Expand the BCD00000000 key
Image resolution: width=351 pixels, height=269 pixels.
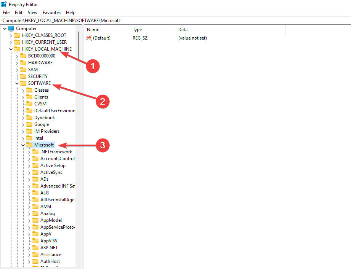coord(17,56)
